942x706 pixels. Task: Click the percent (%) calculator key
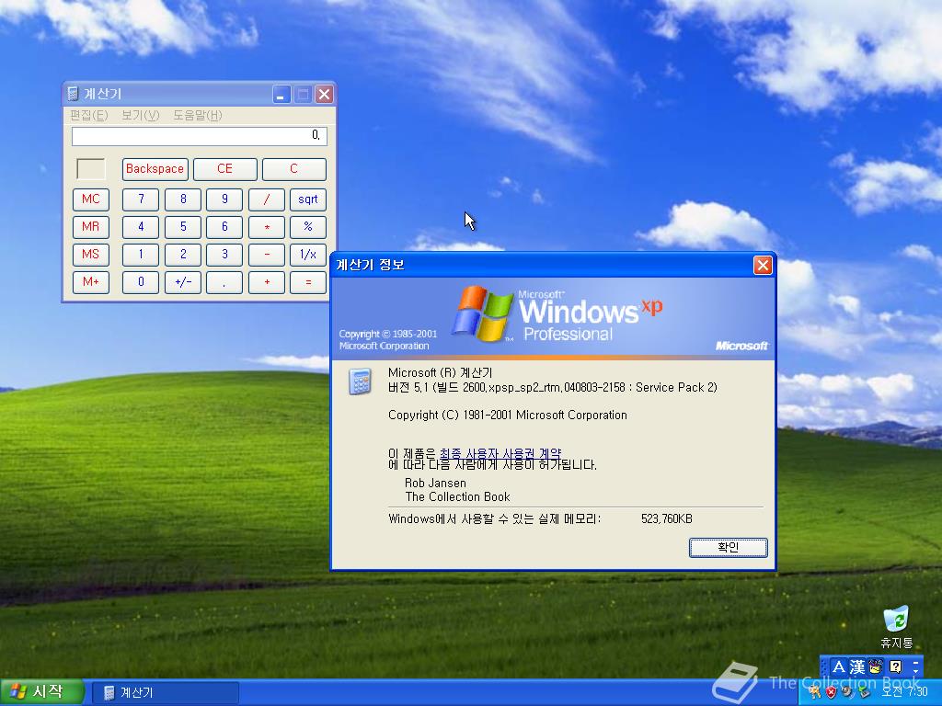(307, 227)
